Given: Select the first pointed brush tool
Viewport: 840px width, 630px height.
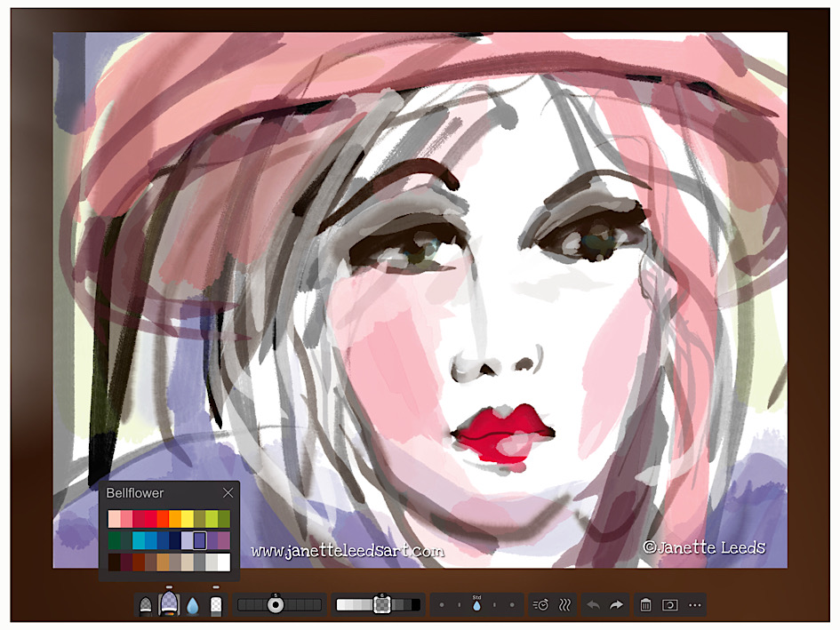Looking at the screenshot, I should (146, 605).
